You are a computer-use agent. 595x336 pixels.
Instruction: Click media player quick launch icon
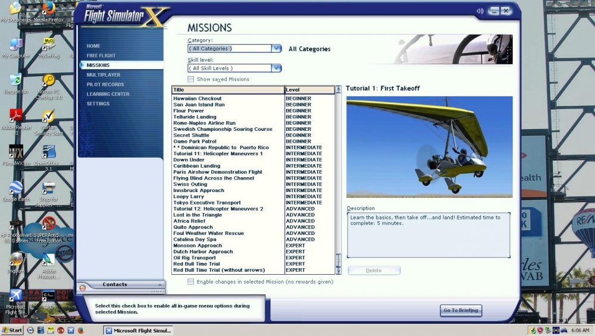(31, 330)
